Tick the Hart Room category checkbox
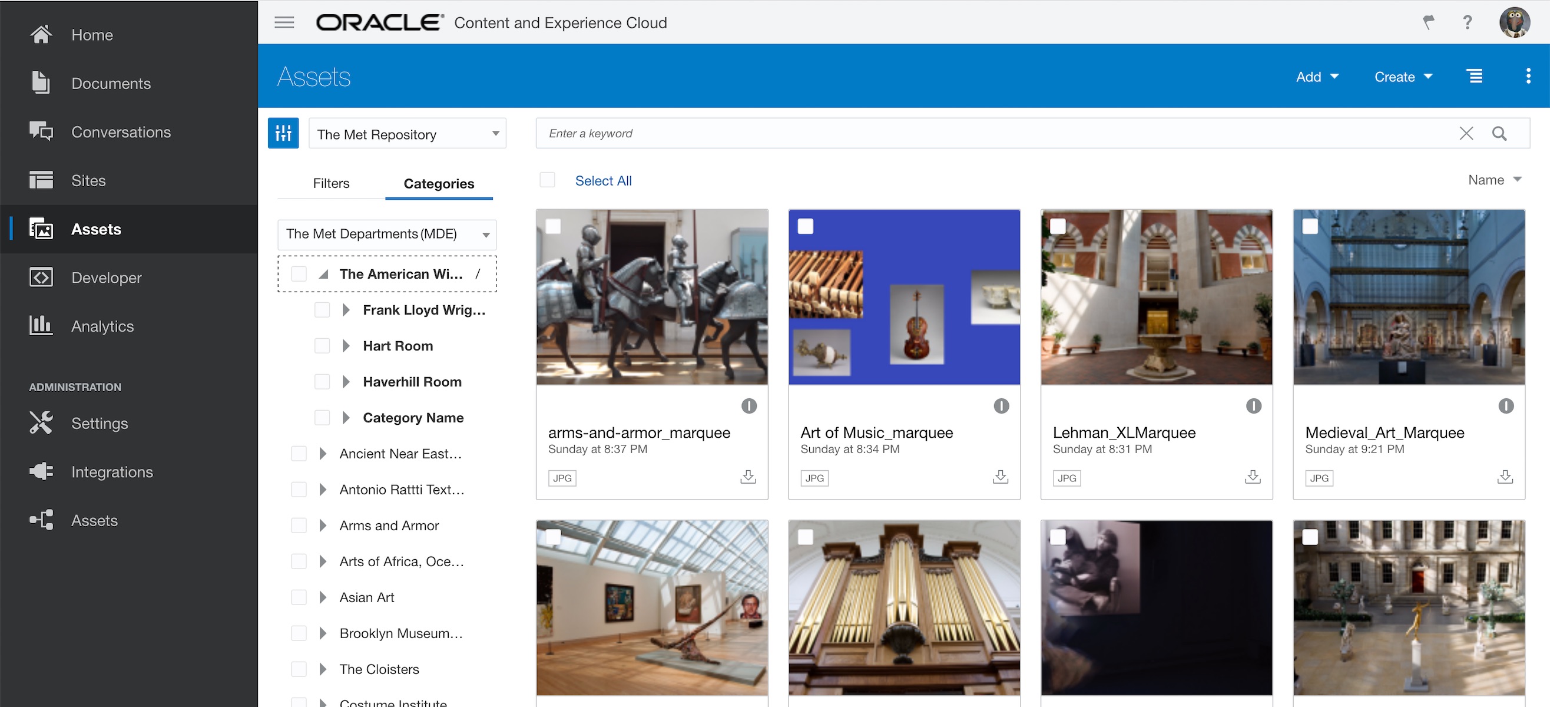The height and width of the screenshot is (707, 1550). (322, 346)
